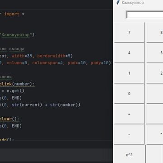Tap the 1 digit button
The image size is (163, 163).
point(129,73)
